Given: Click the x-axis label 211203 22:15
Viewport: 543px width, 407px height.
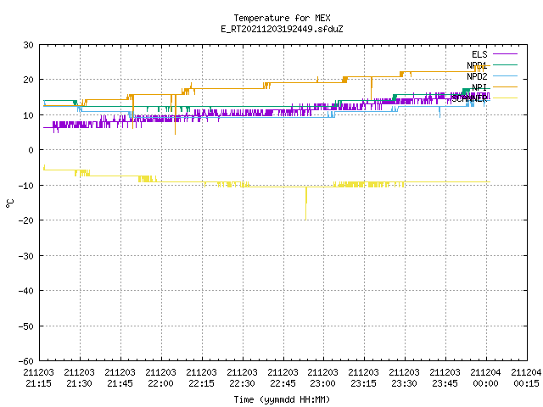Looking at the screenshot, I should (201, 378).
